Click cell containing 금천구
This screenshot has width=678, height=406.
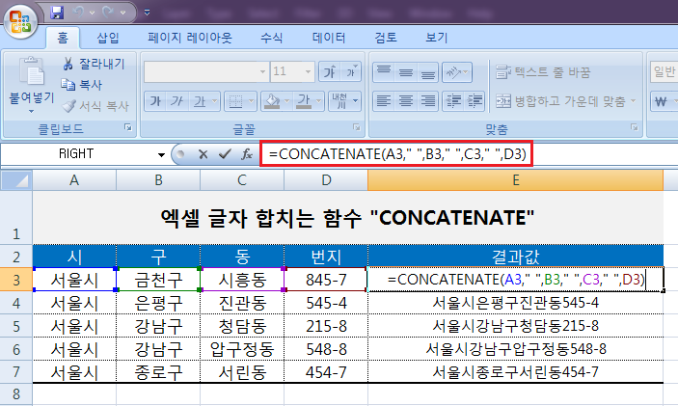coord(158,280)
